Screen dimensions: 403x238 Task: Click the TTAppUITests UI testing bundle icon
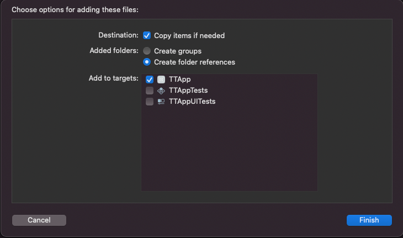(161, 102)
